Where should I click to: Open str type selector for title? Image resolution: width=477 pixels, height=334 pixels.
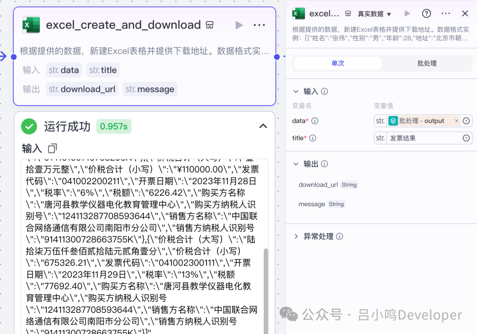point(380,138)
